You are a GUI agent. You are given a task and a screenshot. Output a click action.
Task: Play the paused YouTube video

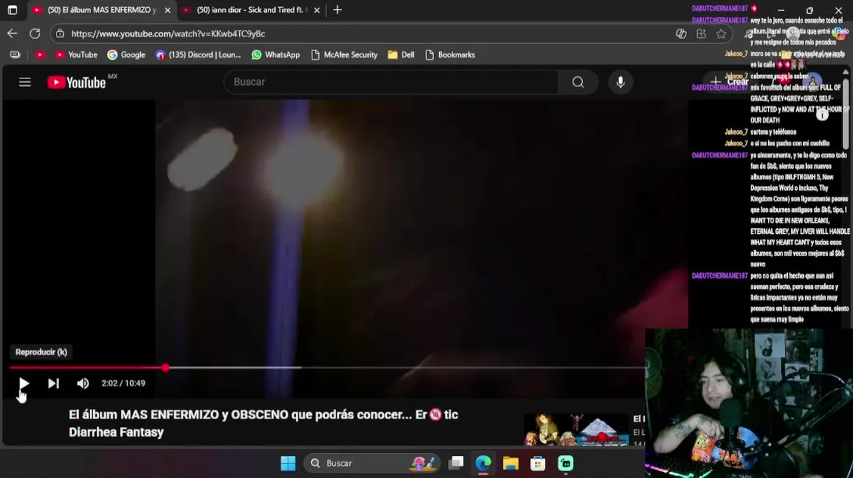(23, 383)
